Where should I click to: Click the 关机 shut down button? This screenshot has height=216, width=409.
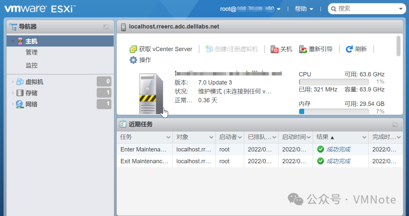(x=281, y=49)
